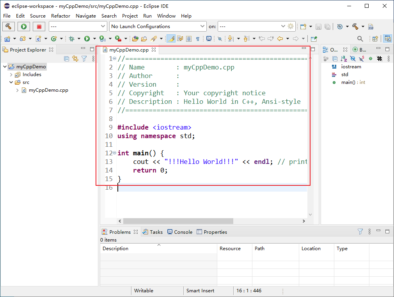394x297 pixels.
Task: Expand the myCppDemo.cpp file node
Action: click(17, 90)
